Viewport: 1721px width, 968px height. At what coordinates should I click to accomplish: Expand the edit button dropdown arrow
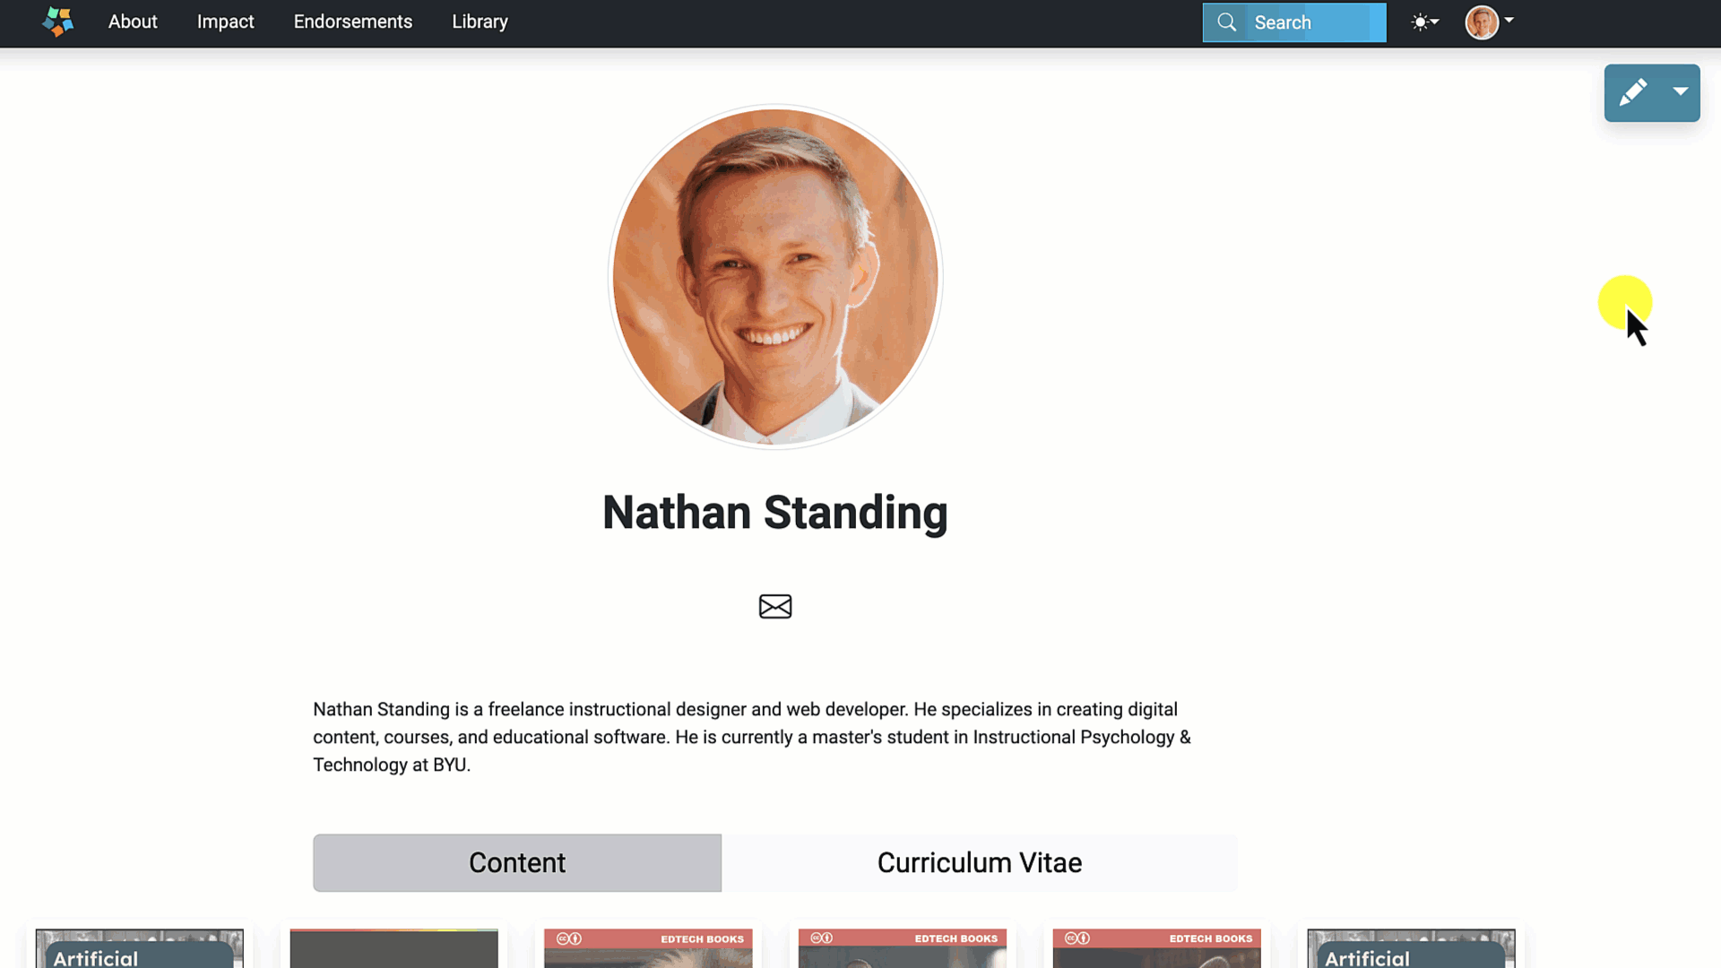[x=1681, y=91]
